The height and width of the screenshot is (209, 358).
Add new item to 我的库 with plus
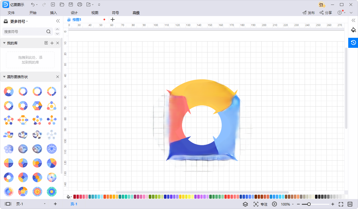tap(52, 43)
